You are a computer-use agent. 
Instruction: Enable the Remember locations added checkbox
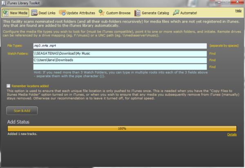[9, 86]
